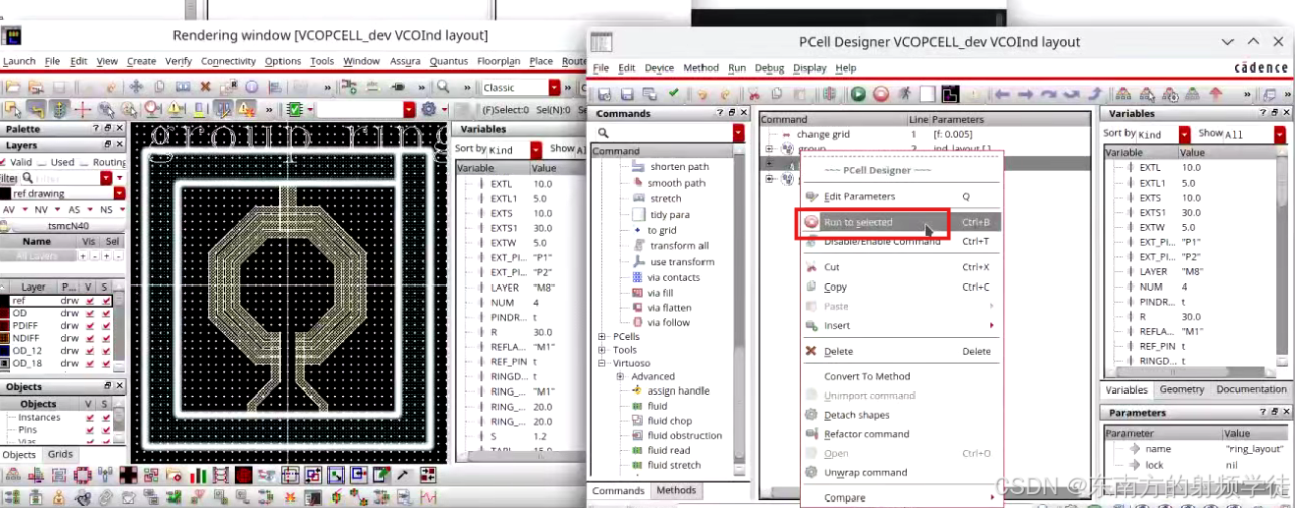Click the red waveform icon in bottom toolbar
The image size is (1295, 508).
[x=428, y=498]
